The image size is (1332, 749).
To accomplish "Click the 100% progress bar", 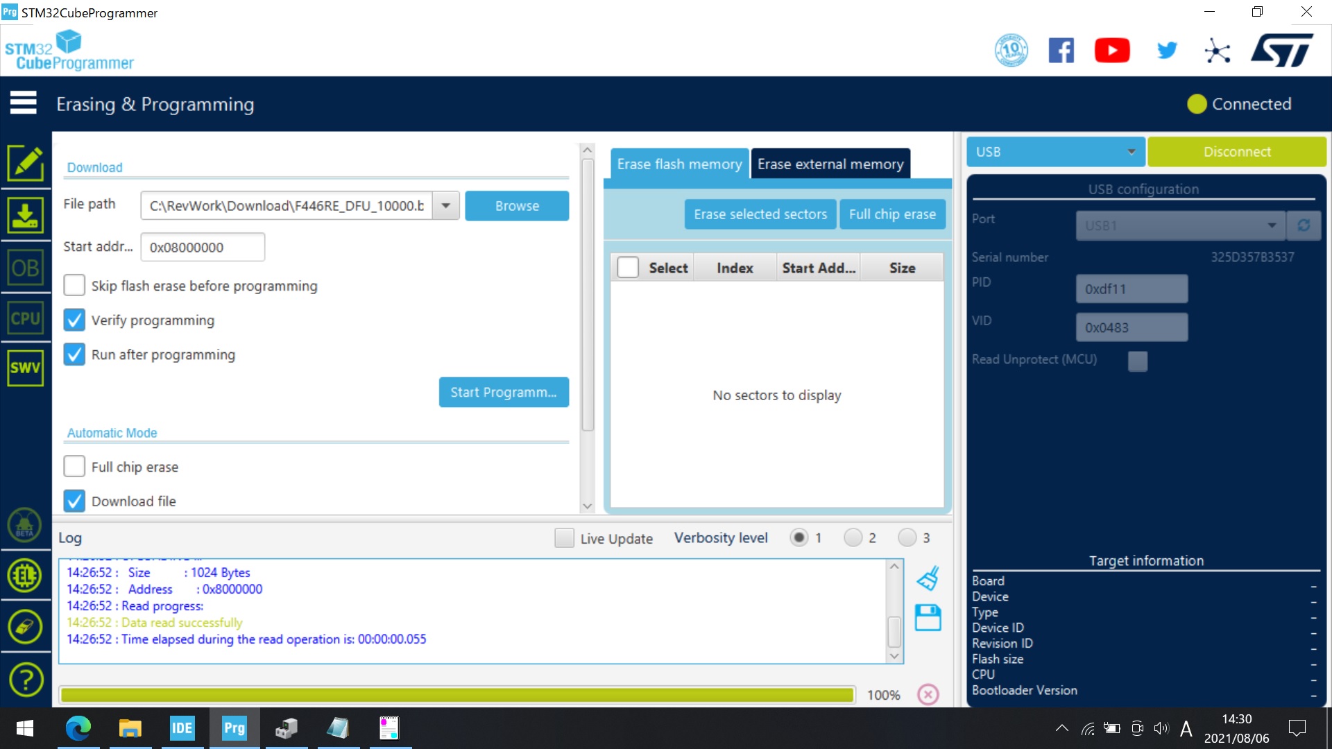I will click(x=457, y=695).
